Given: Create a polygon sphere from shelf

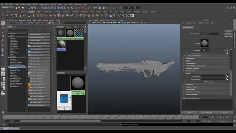Looking at the screenshot, I should point(7,16).
